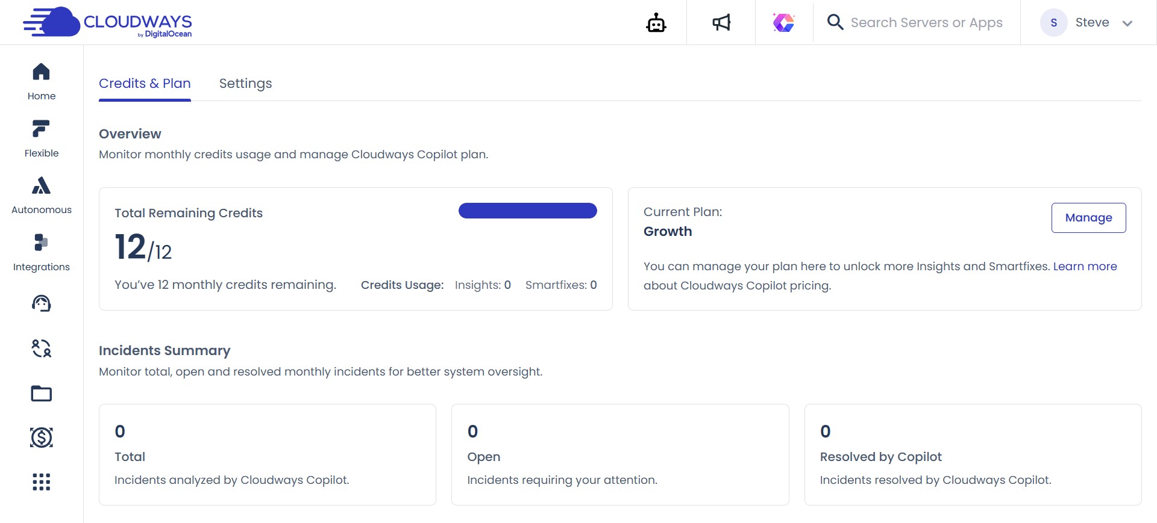Open the bot assistant in the top bar

(656, 22)
